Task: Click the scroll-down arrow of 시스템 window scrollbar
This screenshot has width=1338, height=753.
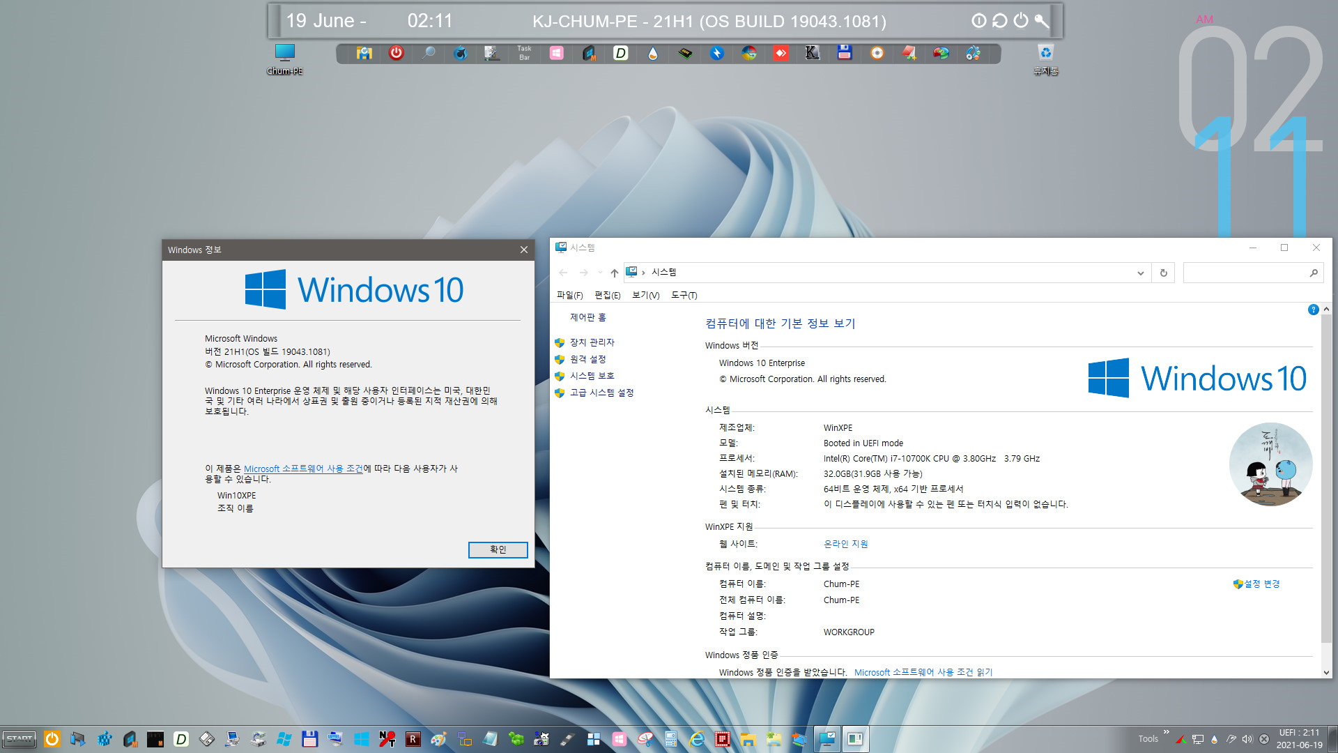Action: 1326,673
